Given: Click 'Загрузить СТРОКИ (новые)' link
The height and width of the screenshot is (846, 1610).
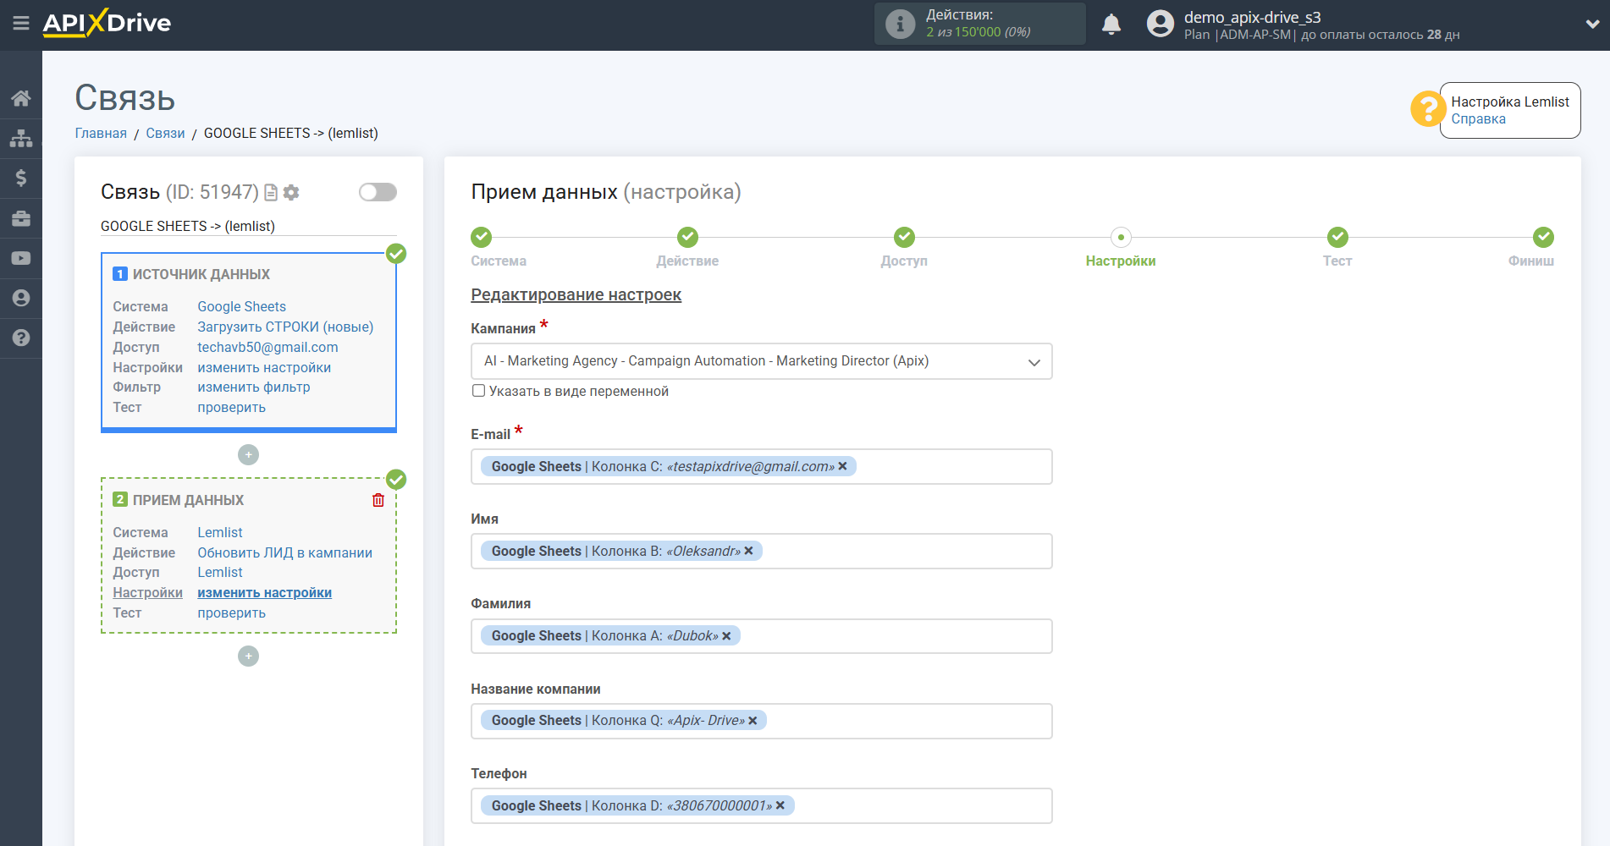Looking at the screenshot, I should coord(285,327).
